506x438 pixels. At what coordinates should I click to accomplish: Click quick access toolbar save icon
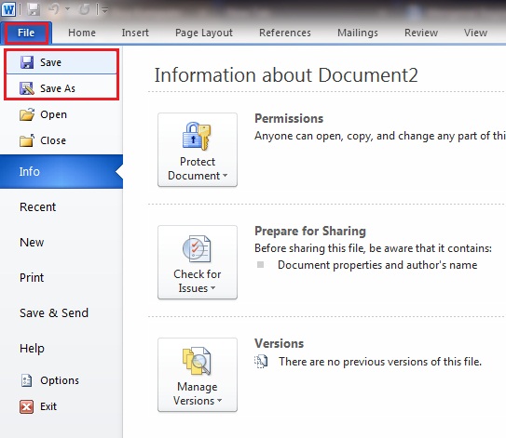(x=34, y=9)
